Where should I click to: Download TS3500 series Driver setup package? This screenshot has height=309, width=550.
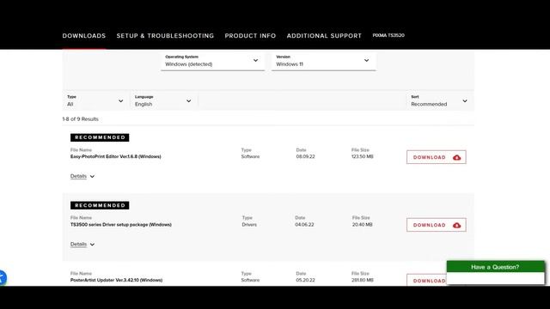[437, 225]
